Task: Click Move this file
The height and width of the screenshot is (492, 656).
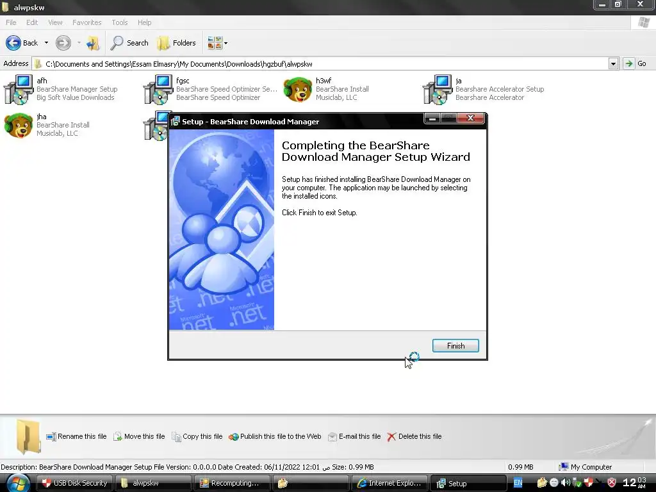Action: [139, 436]
